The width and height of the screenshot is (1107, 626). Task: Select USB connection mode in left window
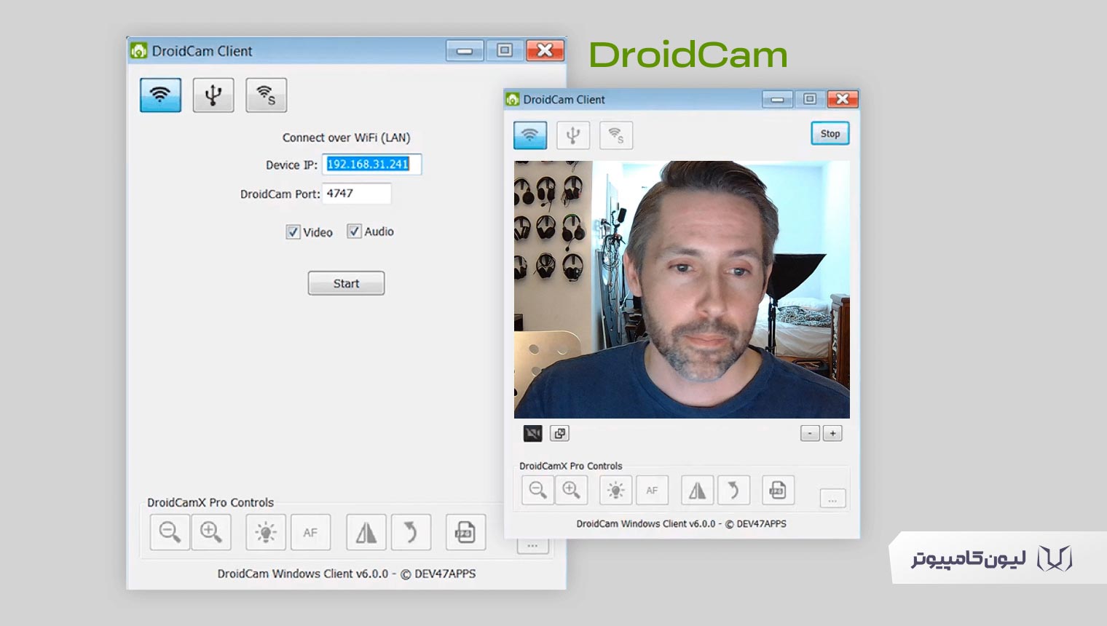(x=213, y=95)
